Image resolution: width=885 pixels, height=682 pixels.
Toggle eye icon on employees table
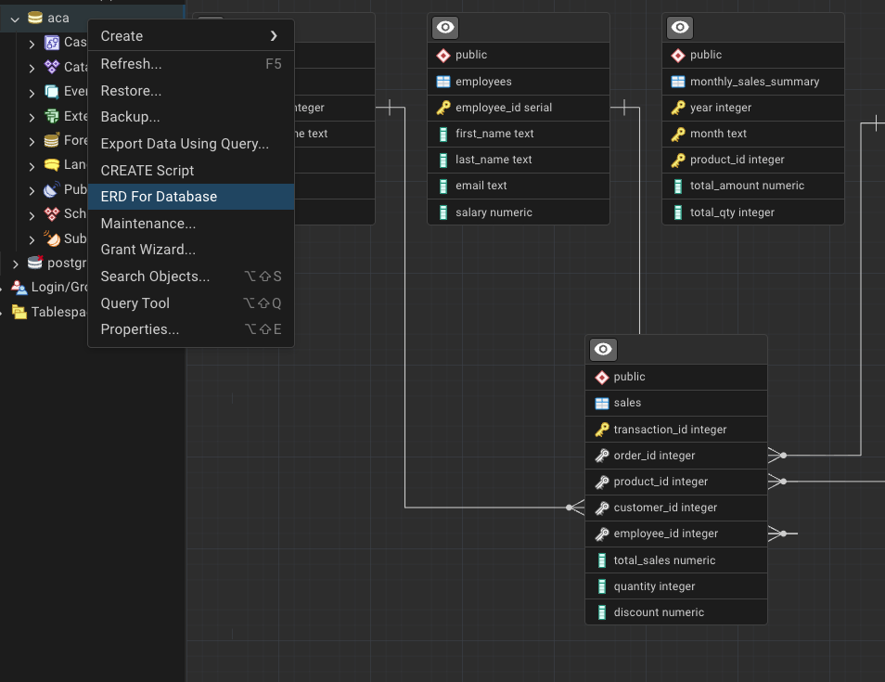(x=445, y=28)
